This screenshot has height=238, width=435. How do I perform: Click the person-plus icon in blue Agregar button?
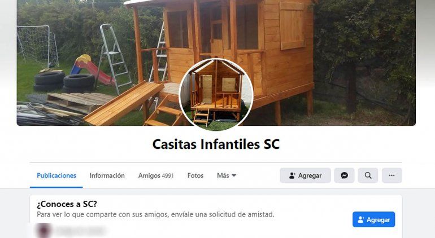tap(360, 220)
